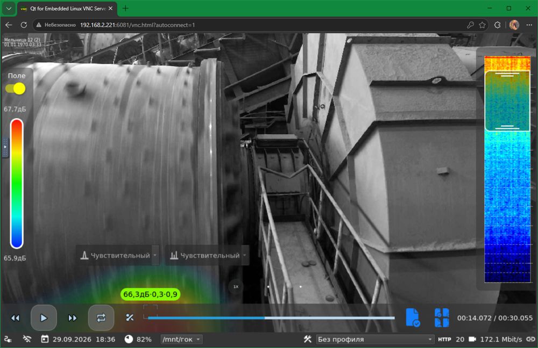Image resolution: width=538 pixels, height=348 pixels.
Task: Click the browser back arrow
Action: tap(9, 25)
